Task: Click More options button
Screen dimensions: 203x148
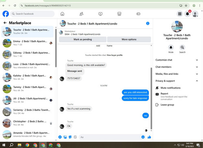Action: (x=129, y=39)
